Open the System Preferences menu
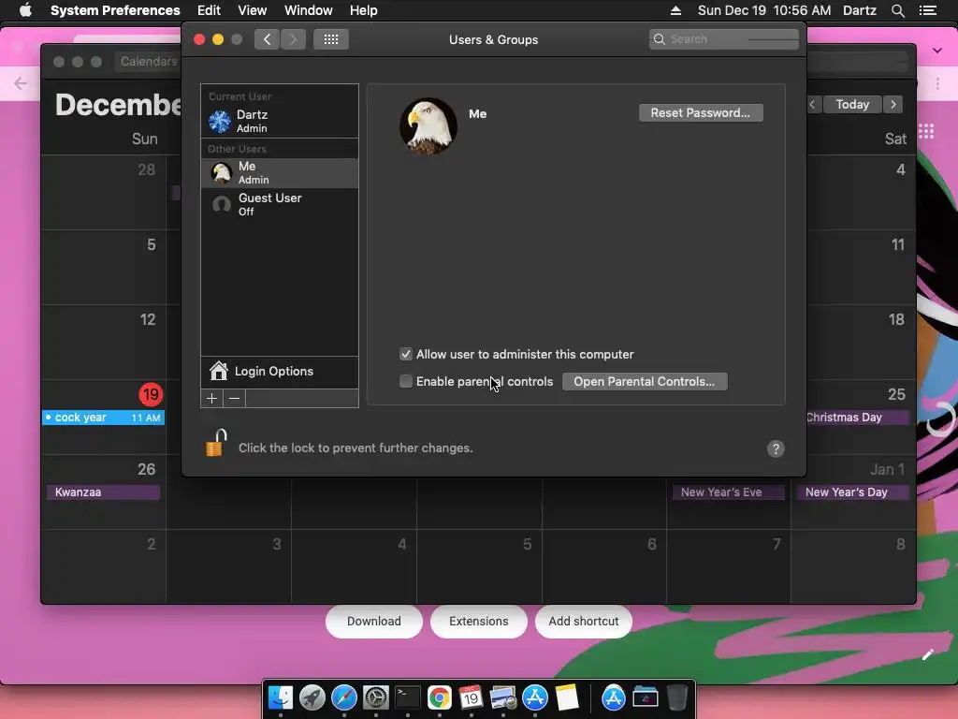This screenshot has height=719, width=958. click(x=115, y=10)
